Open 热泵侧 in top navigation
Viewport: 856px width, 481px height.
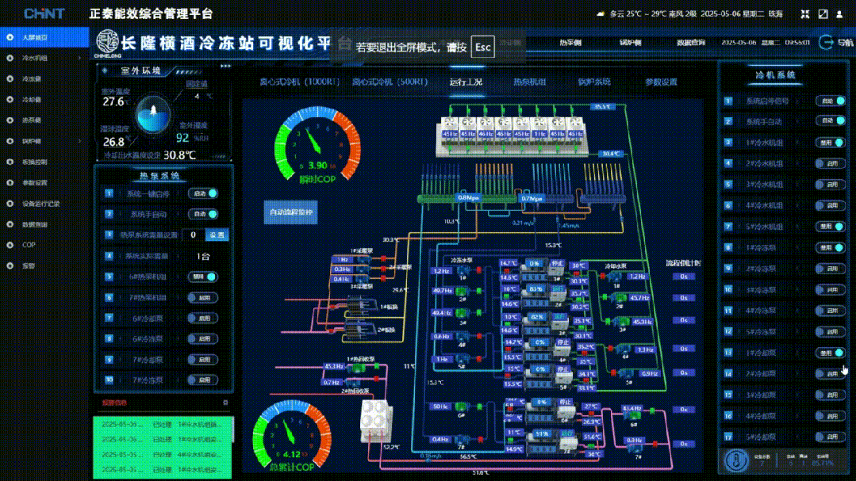coord(570,43)
